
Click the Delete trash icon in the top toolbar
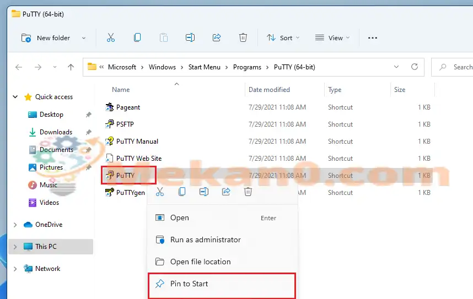click(x=243, y=37)
